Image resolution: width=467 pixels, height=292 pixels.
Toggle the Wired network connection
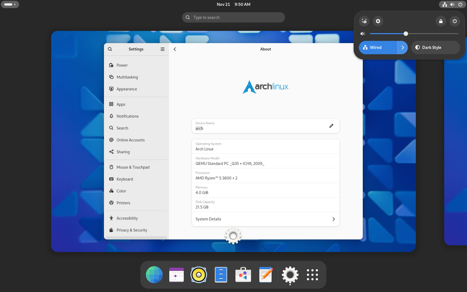[x=378, y=48]
